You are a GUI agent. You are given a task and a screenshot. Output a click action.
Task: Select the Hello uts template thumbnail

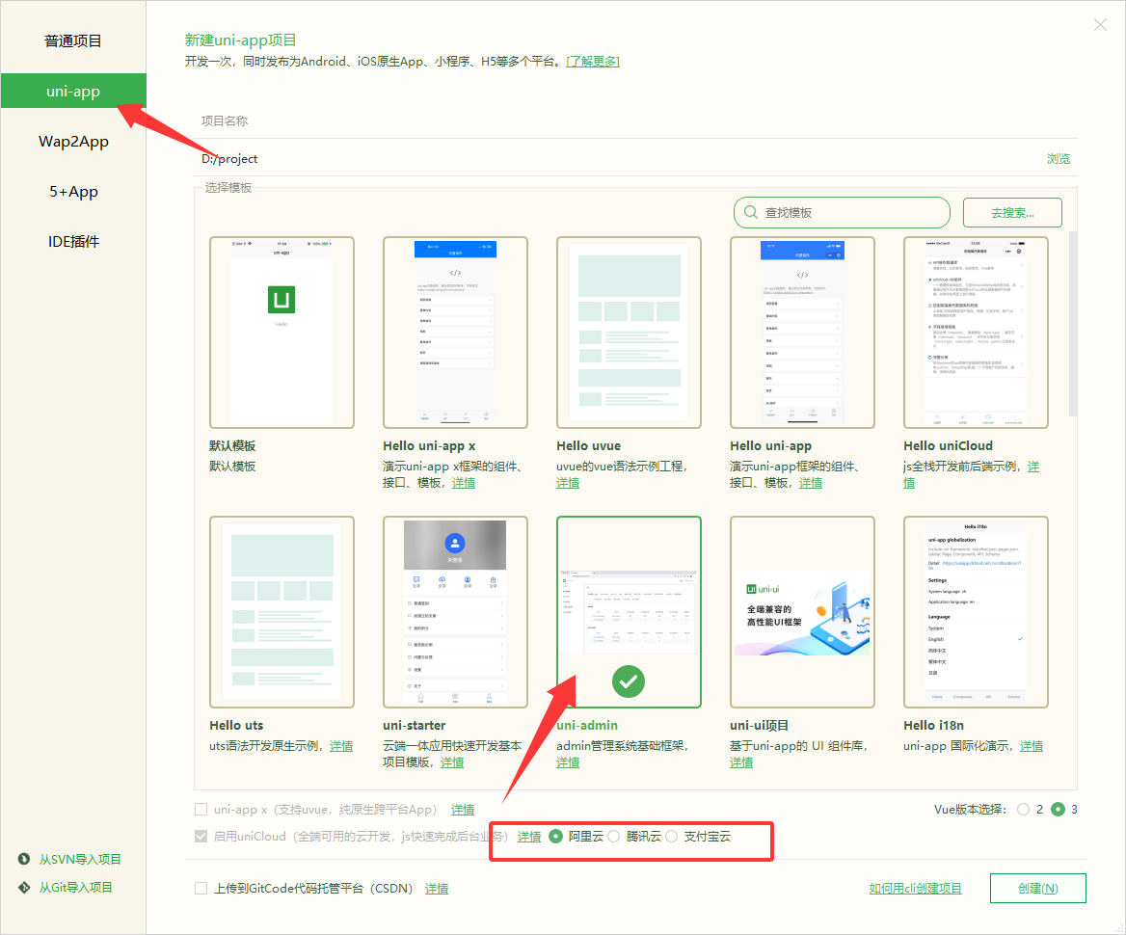tap(281, 612)
